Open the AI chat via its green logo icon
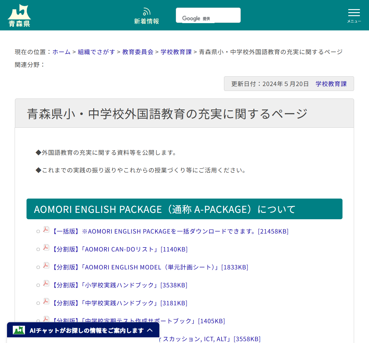Viewport: 369px width, 343px height. pos(19,330)
